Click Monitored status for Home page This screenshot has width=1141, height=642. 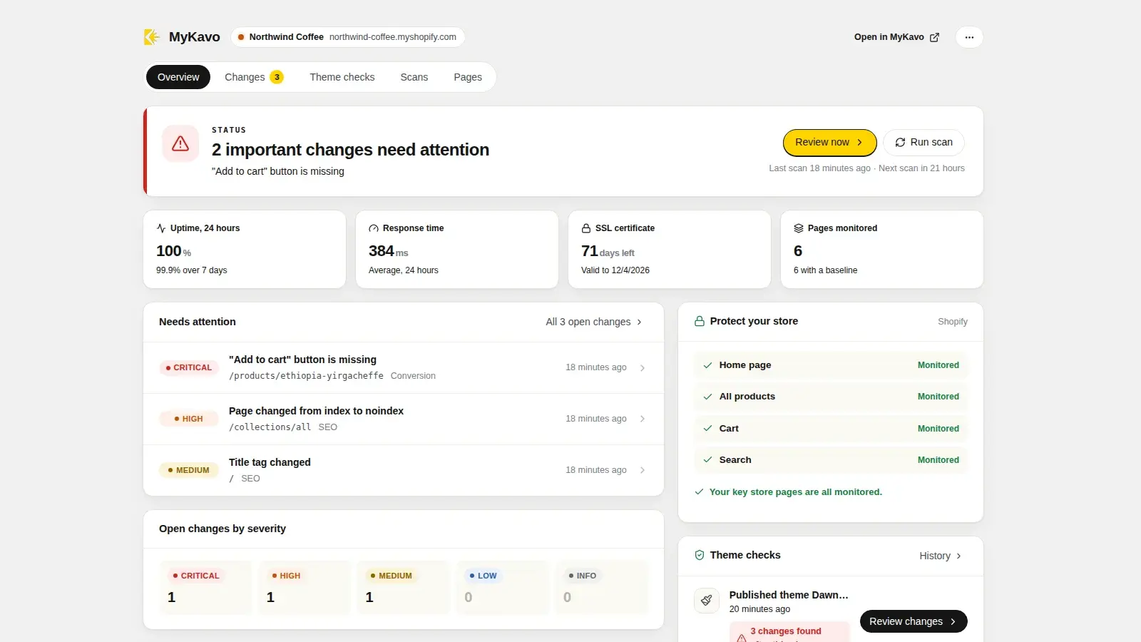tap(938, 365)
